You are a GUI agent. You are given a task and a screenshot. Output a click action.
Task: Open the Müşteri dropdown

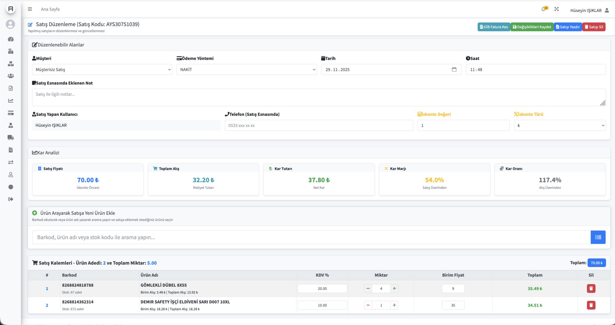[x=102, y=69]
